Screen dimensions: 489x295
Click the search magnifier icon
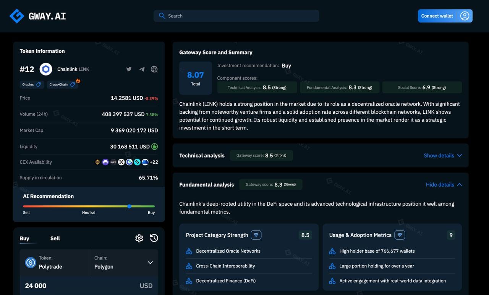point(162,16)
